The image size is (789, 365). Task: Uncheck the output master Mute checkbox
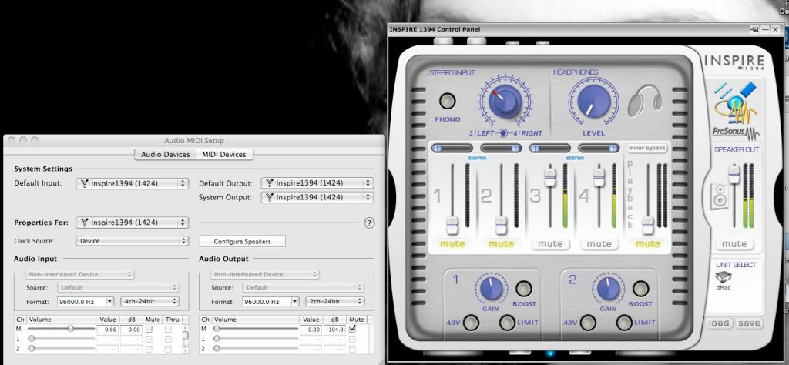coord(352,329)
